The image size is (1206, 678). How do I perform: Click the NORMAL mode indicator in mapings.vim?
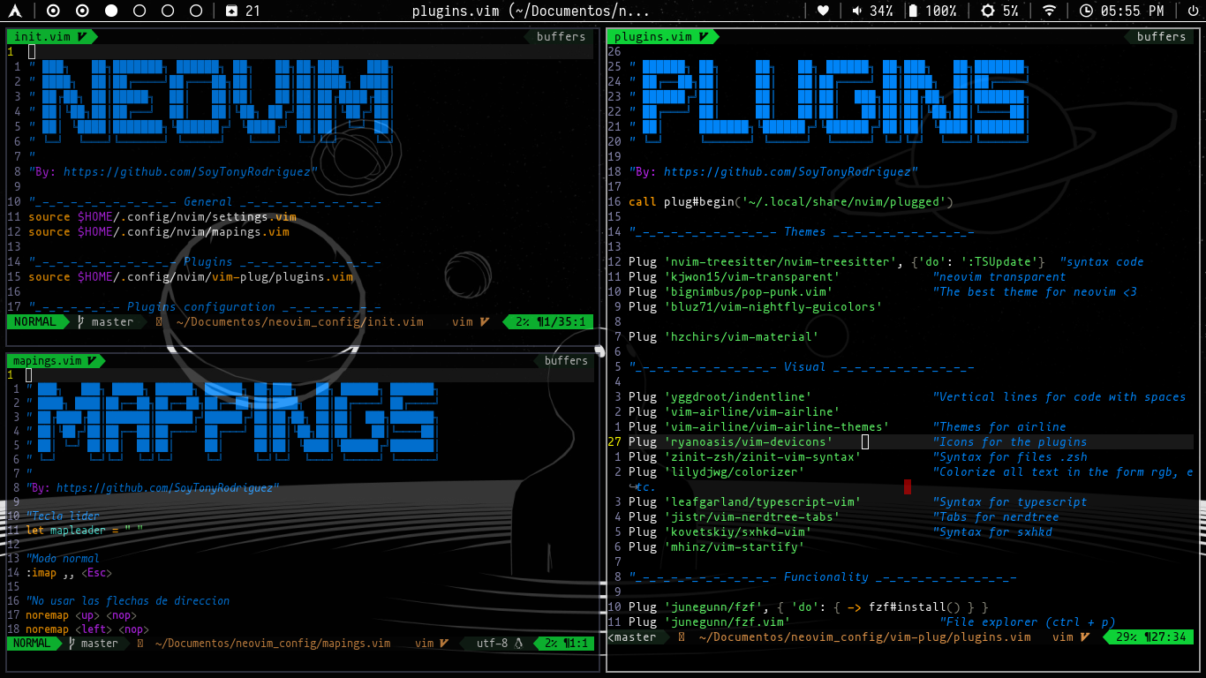(x=33, y=644)
